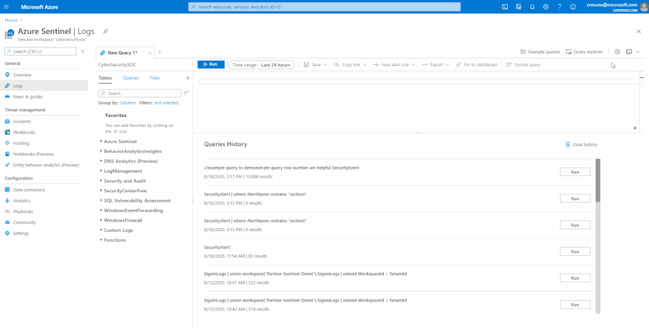This screenshot has height=328, width=649.
Task: Open the Azure portal hamburger menu
Action: point(7,6)
